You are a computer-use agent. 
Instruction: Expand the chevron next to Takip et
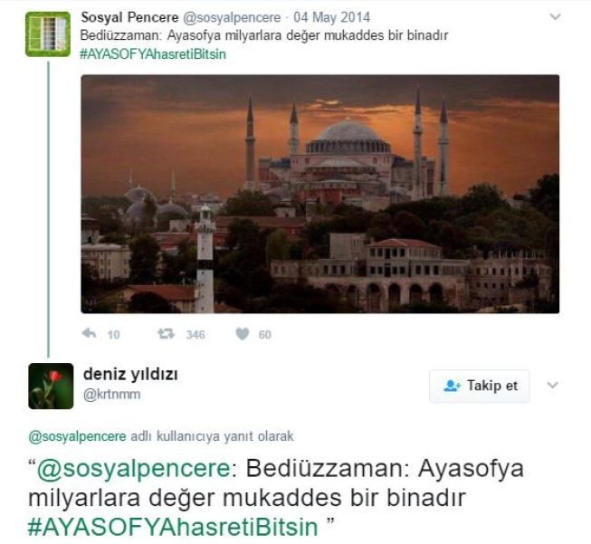552,385
